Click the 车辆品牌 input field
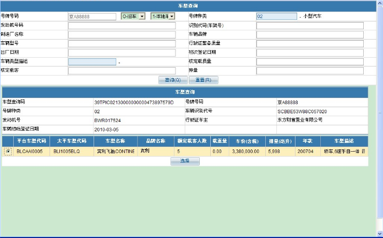Screen dimensions: 383x238 pos(310,34)
